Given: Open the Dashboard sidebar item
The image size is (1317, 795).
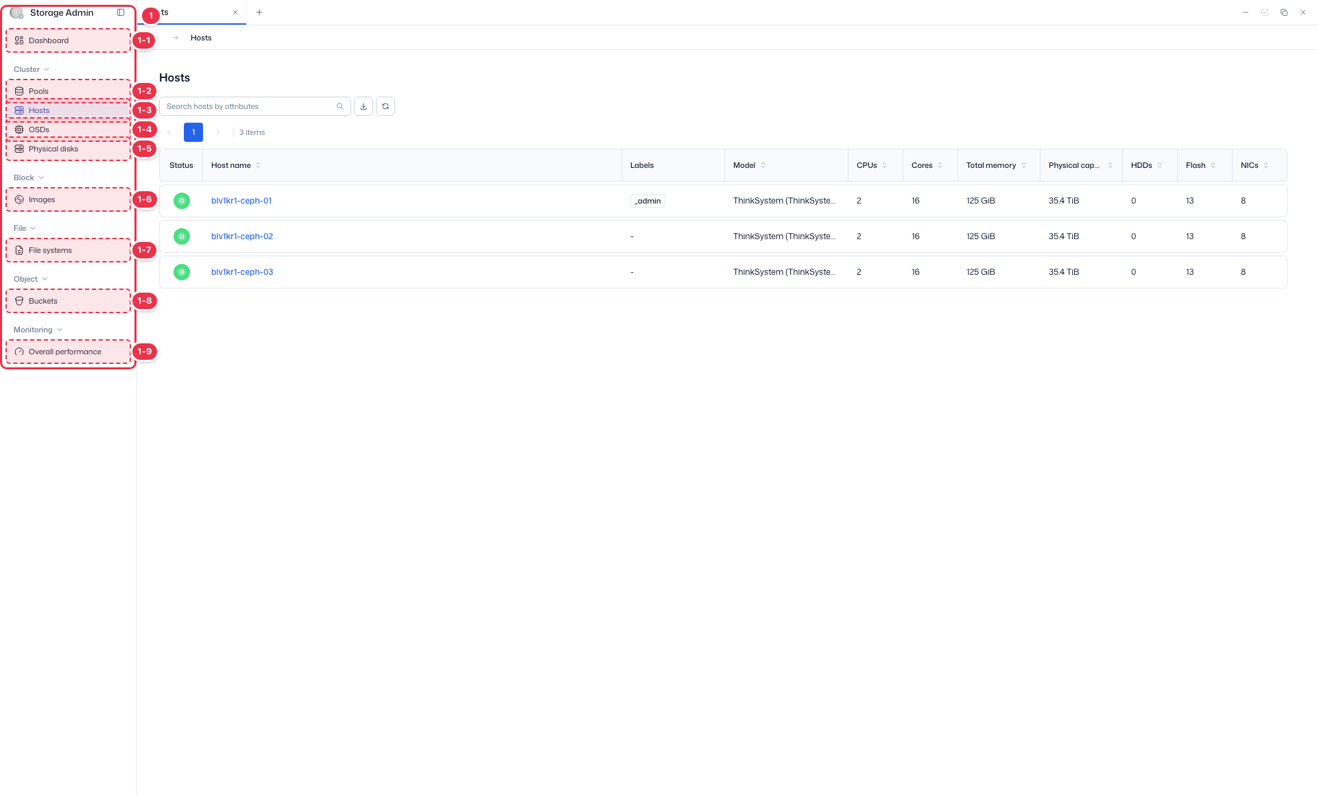Looking at the screenshot, I should [69, 40].
